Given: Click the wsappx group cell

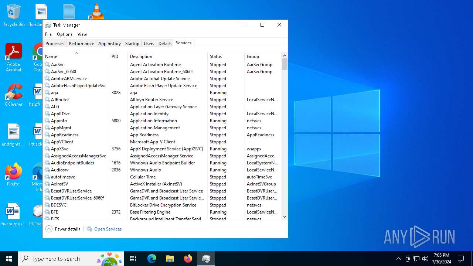Looking at the screenshot, I should (254, 149).
